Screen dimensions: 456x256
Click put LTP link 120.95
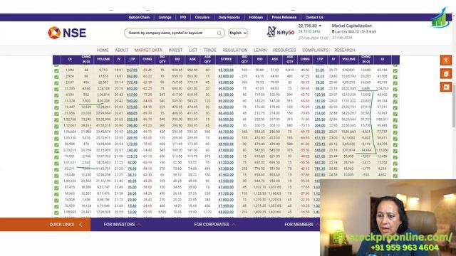coord(320,95)
